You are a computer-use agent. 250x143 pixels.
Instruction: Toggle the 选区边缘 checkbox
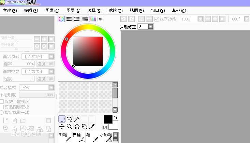(157, 19)
